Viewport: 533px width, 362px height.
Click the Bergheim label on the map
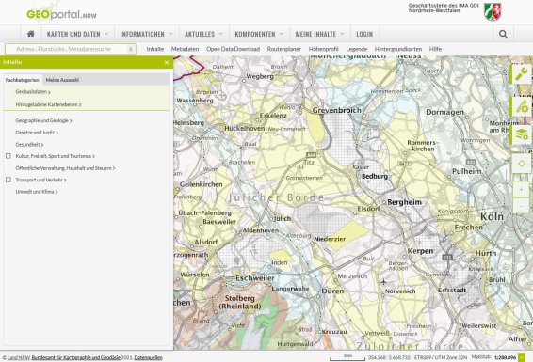pyautogui.click(x=404, y=202)
